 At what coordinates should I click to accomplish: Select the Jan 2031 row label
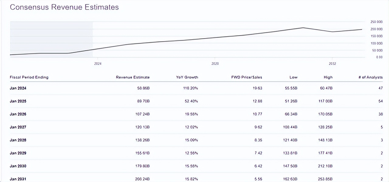[18, 179]
